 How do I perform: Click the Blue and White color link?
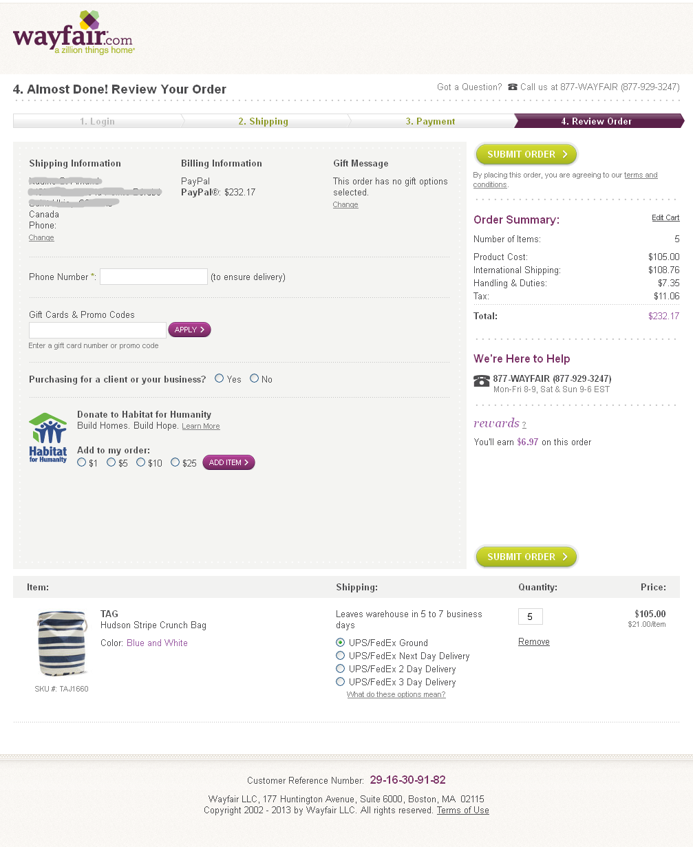(x=157, y=643)
